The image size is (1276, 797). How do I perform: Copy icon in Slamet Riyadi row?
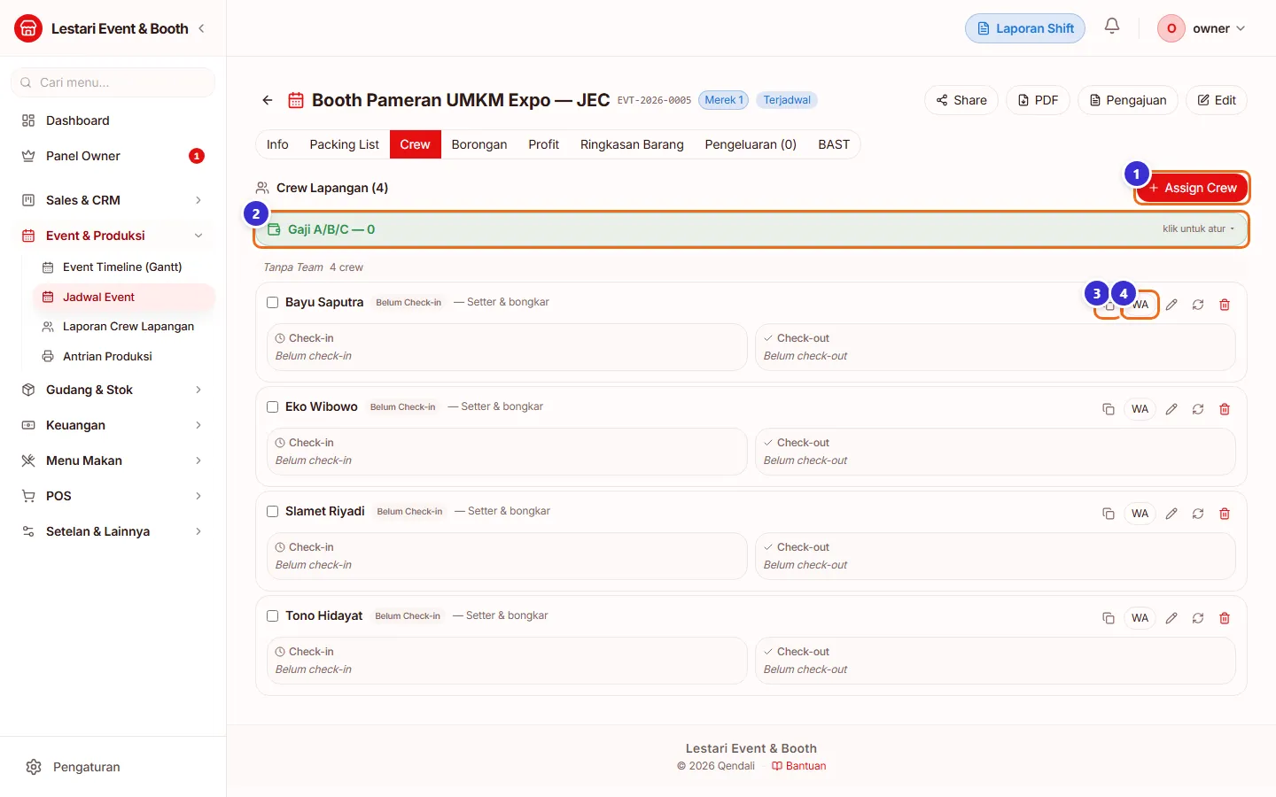coord(1108,514)
